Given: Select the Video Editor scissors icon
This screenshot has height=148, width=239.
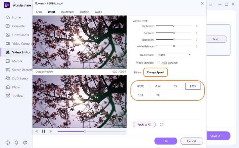Looking at the screenshot, I should pyautogui.click(x=8, y=52).
